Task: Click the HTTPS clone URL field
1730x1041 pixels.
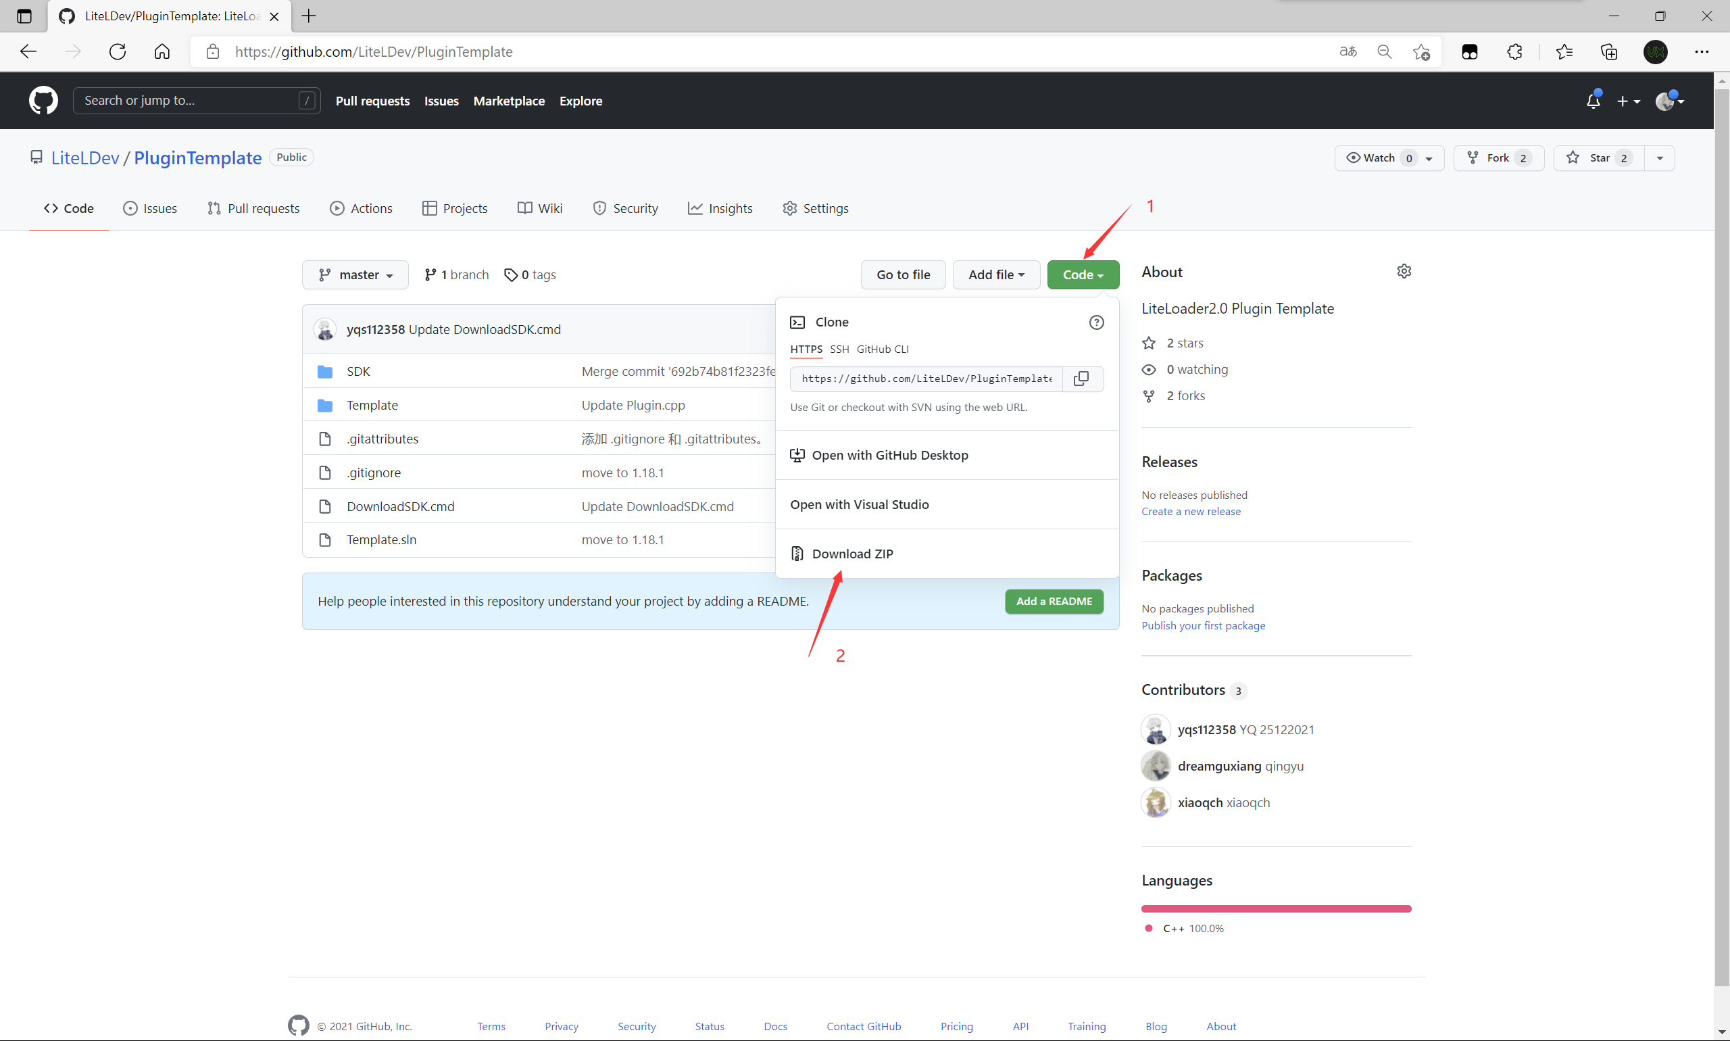Action: coord(926,379)
